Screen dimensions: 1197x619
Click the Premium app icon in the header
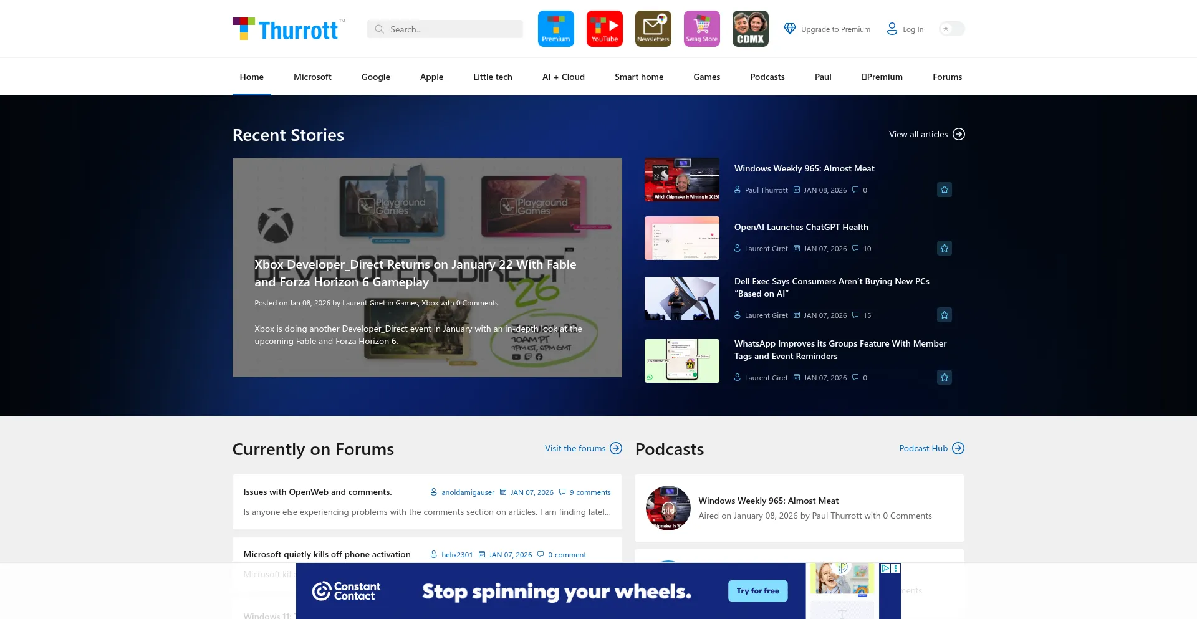click(x=555, y=28)
